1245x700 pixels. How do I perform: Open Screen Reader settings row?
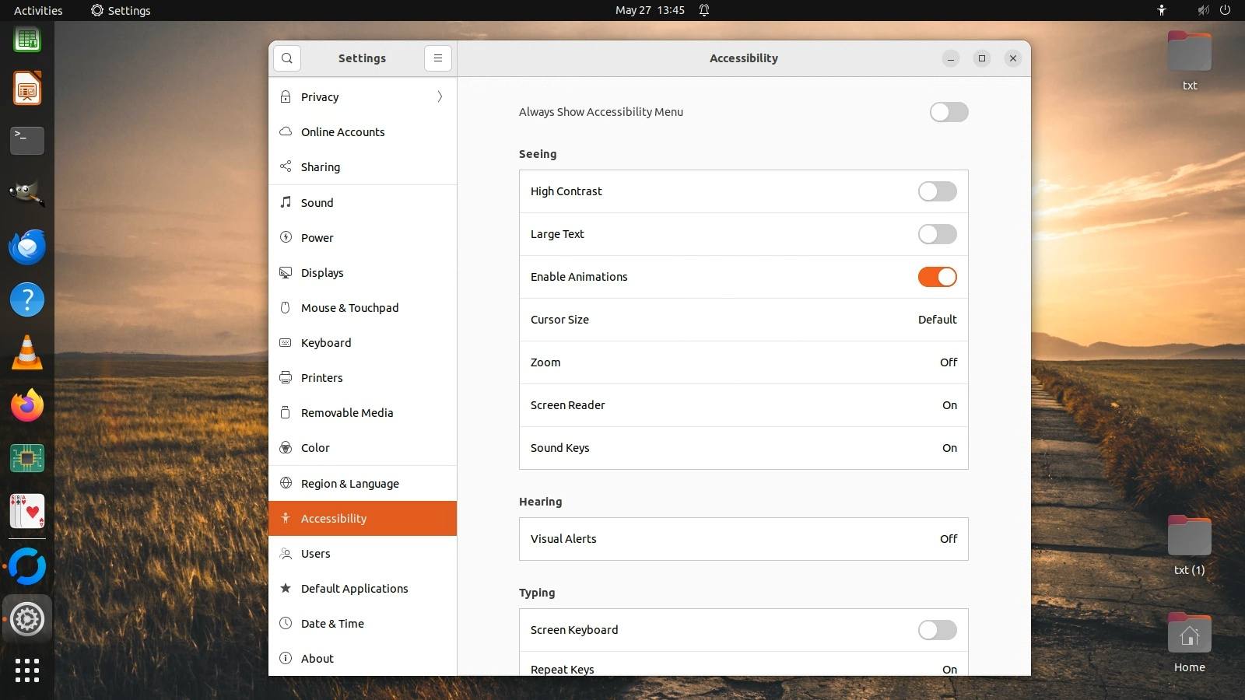tap(743, 405)
